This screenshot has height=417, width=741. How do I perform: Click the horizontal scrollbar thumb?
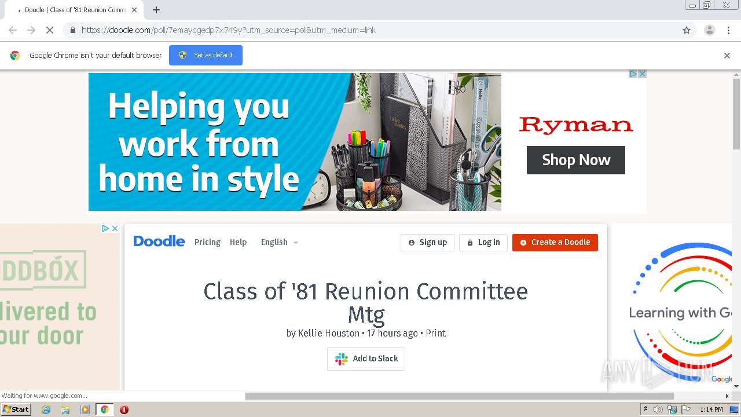coord(460,396)
